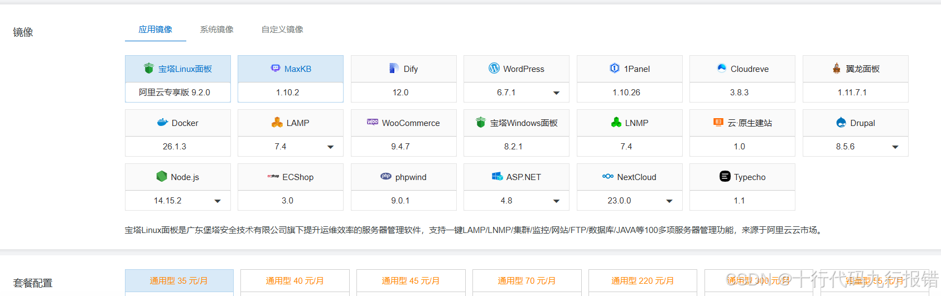Screen dimensions: 941x296
Task: Click the LAMP cubes icon
Action: coord(277,122)
